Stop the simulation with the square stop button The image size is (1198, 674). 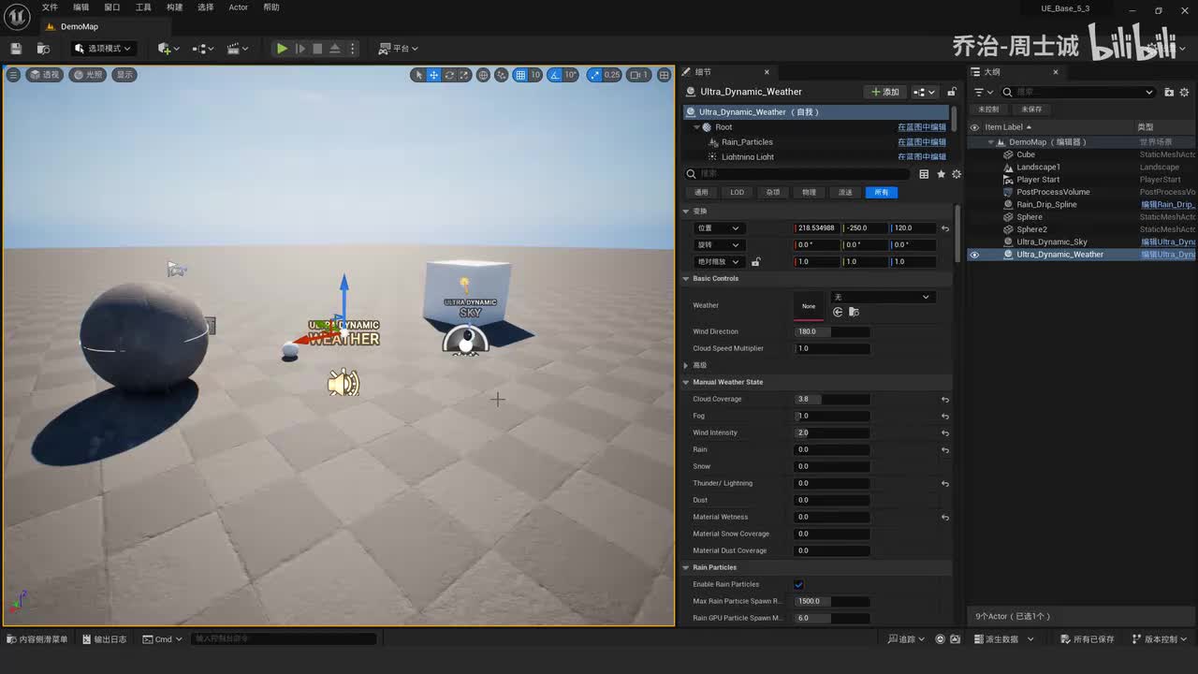(317, 49)
